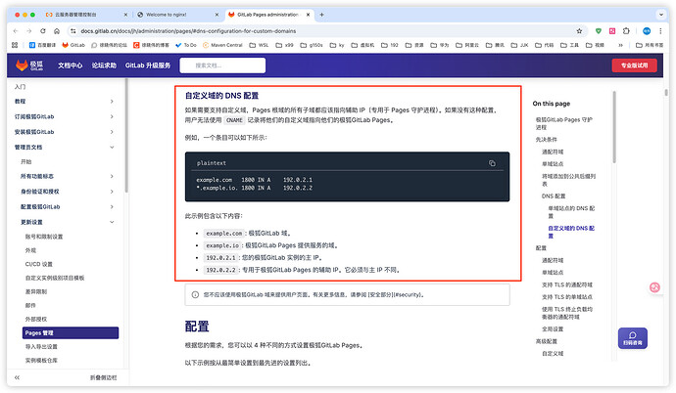Click the browser back arrow

(x=14, y=31)
